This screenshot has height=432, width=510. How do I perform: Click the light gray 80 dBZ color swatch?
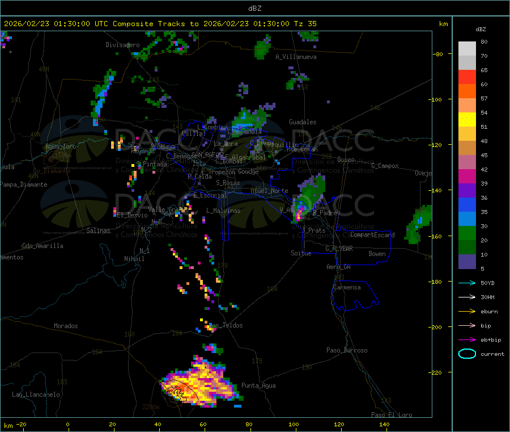(x=467, y=49)
